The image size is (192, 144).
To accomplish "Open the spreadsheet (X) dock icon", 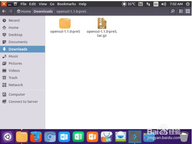I will pyautogui.click(x=78, y=137).
